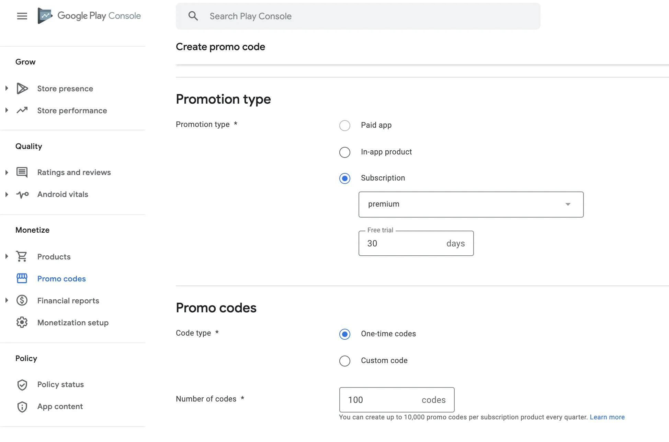The image size is (669, 442).
Task: Click the Store presence play icon
Action: click(22, 89)
